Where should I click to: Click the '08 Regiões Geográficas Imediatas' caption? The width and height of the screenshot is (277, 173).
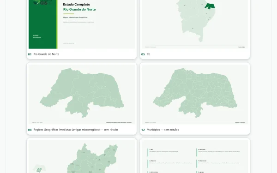click(73, 130)
